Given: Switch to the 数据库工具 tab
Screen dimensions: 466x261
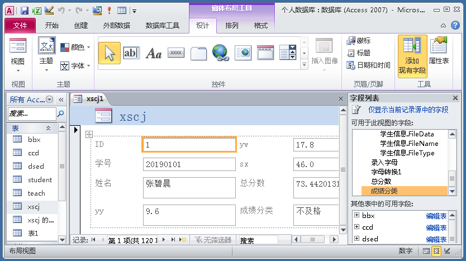Looking at the screenshot, I should (x=162, y=26).
